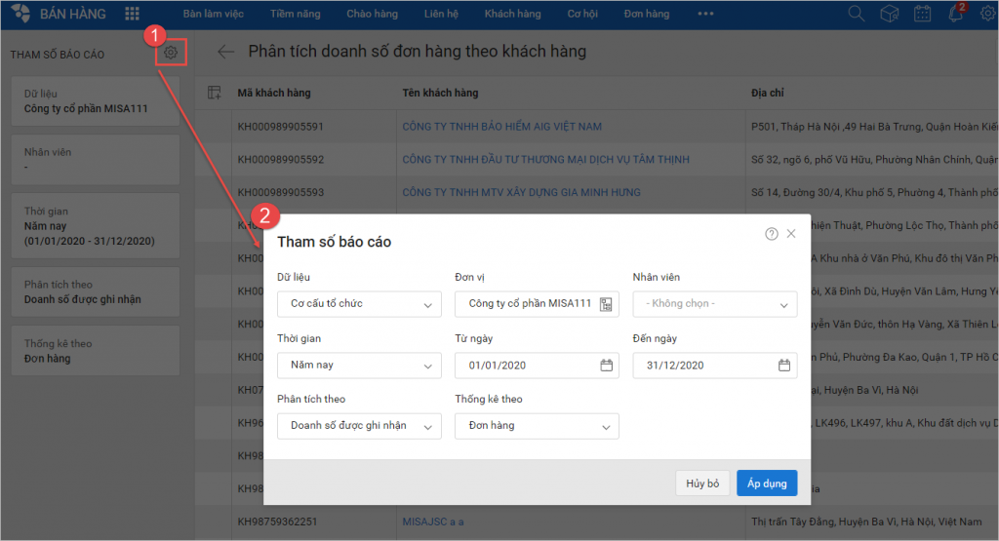Select cell KH000989905592
This screenshot has height=541, width=999.
(280, 159)
